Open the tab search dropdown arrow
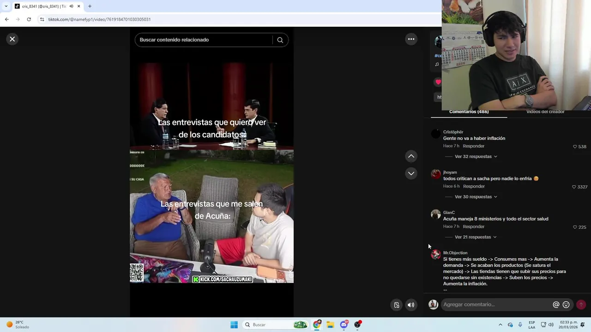This screenshot has height=332, width=591. click(6, 6)
